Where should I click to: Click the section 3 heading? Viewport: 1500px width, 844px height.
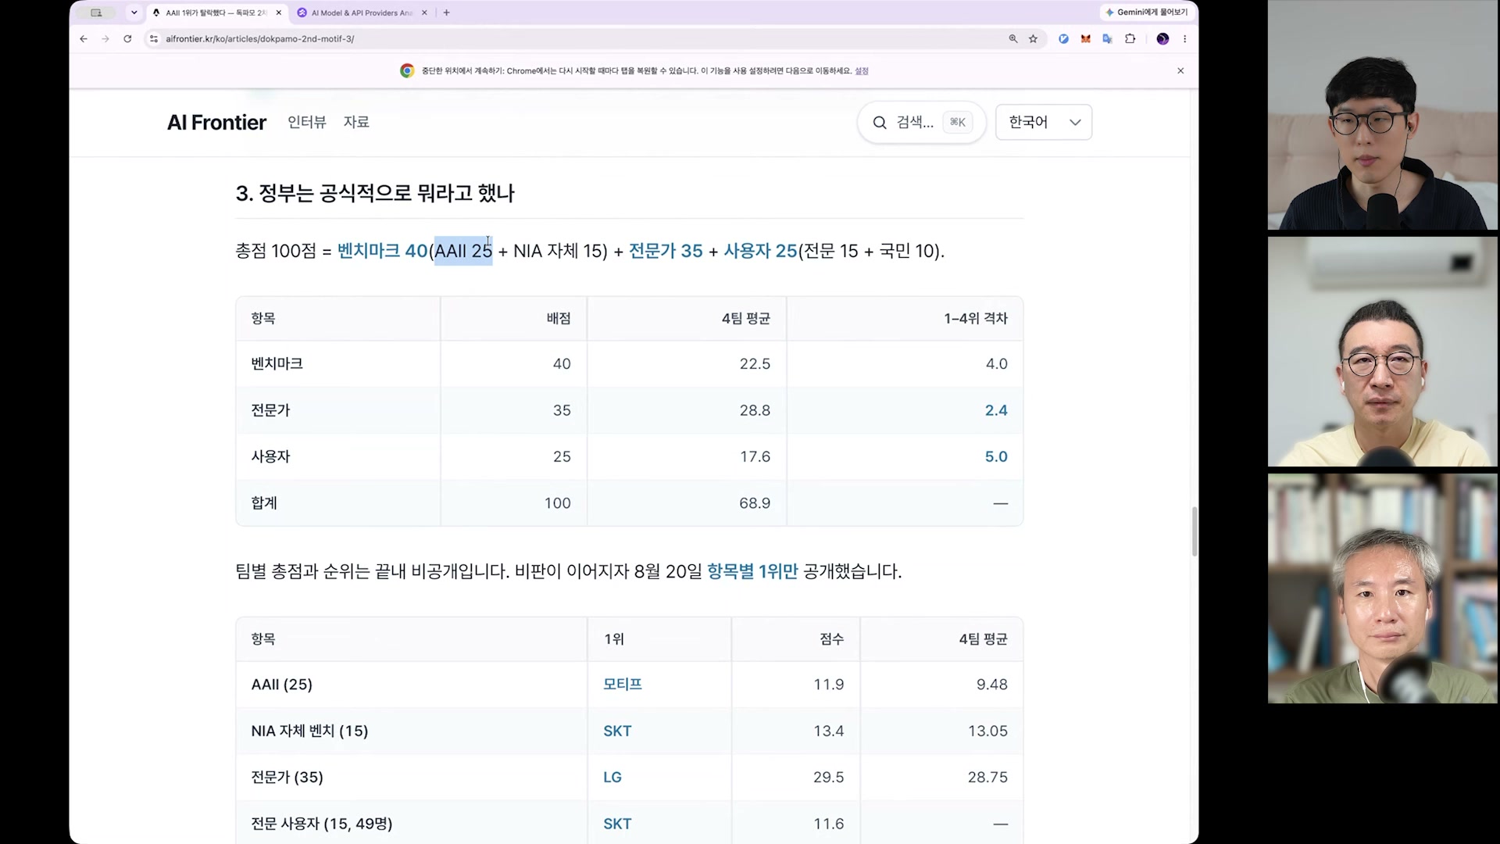[x=375, y=193]
